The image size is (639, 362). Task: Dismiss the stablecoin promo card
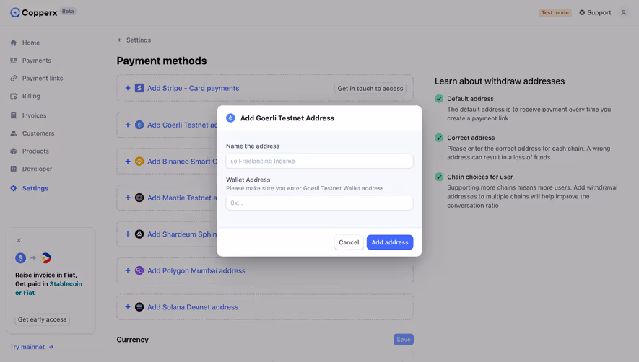(x=19, y=241)
